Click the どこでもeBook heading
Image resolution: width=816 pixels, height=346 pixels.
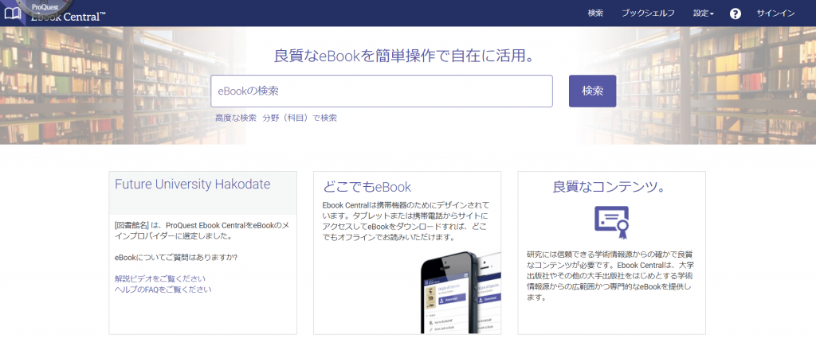pyautogui.click(x=367, y=187)
